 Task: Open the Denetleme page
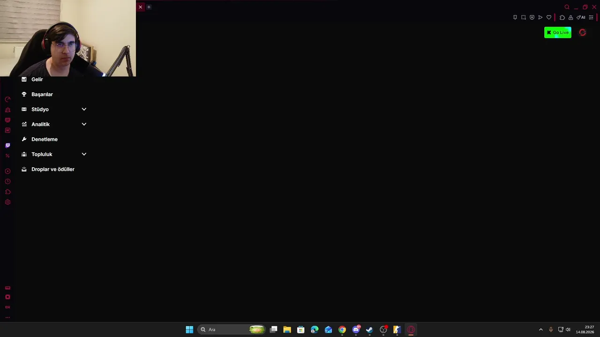click(x=45, y=139)
